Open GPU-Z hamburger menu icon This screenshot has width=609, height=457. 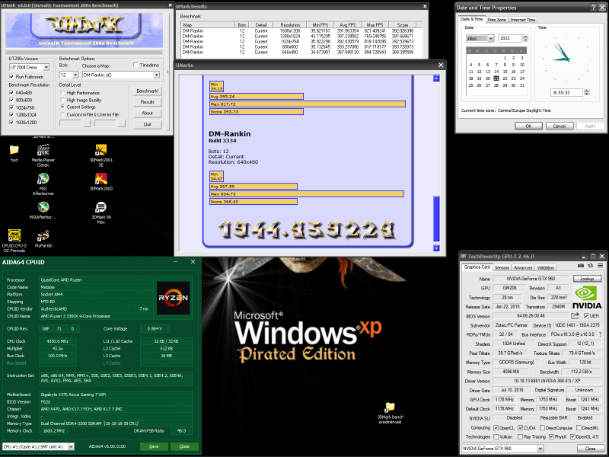tap(601, 266)
